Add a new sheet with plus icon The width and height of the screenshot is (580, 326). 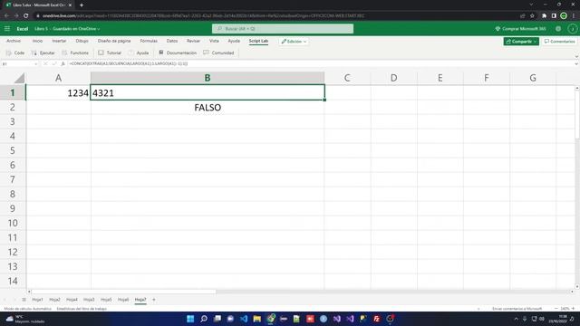[x=154, y=300]
